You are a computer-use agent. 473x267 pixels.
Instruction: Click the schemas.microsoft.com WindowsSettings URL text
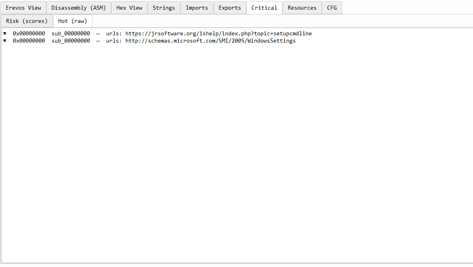tap(211, 41)
